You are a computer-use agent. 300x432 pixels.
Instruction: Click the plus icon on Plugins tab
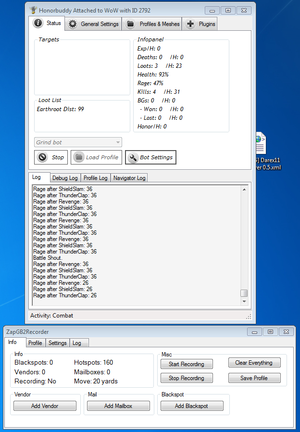tap(190, 24)
